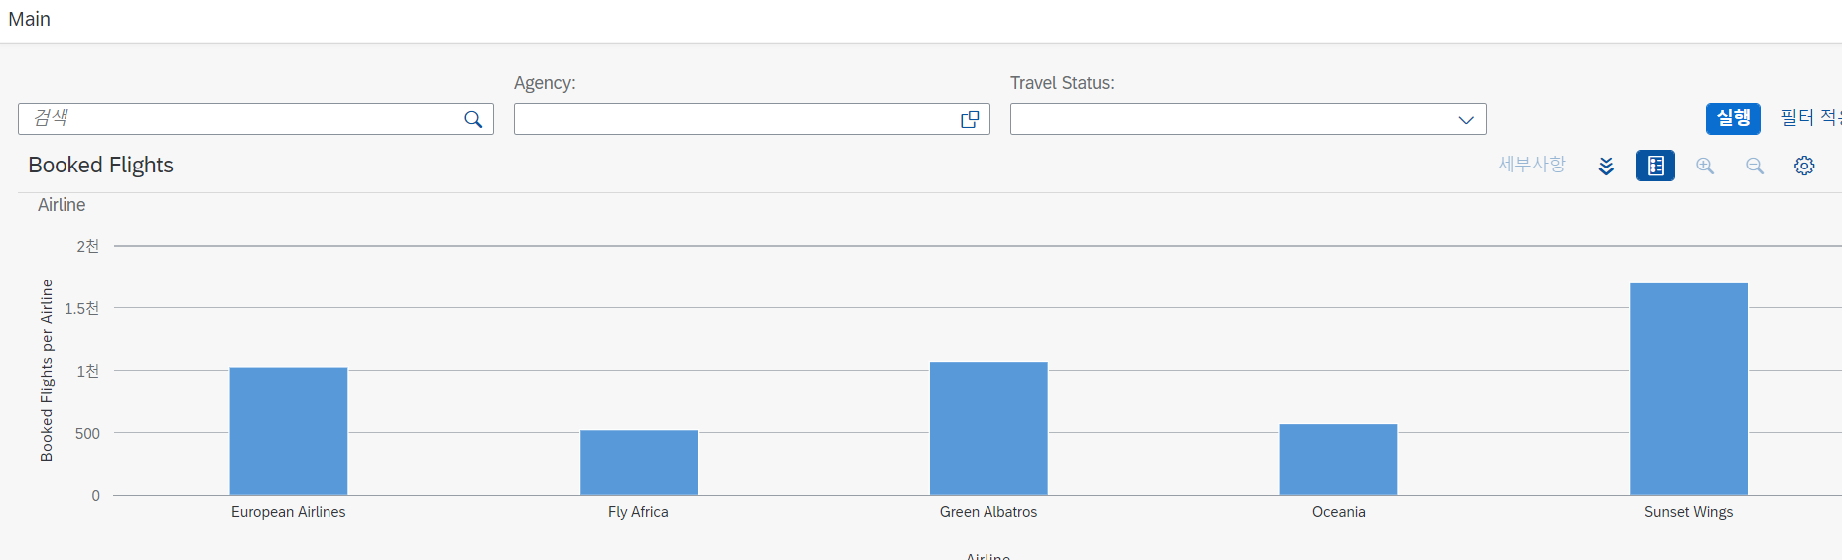Screen dimensions: 1842x560
Task: Select the European Airlines bar
Action: [x=289, y=431]
